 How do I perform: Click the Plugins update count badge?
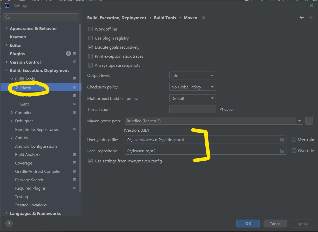click(x=68, y=54)
